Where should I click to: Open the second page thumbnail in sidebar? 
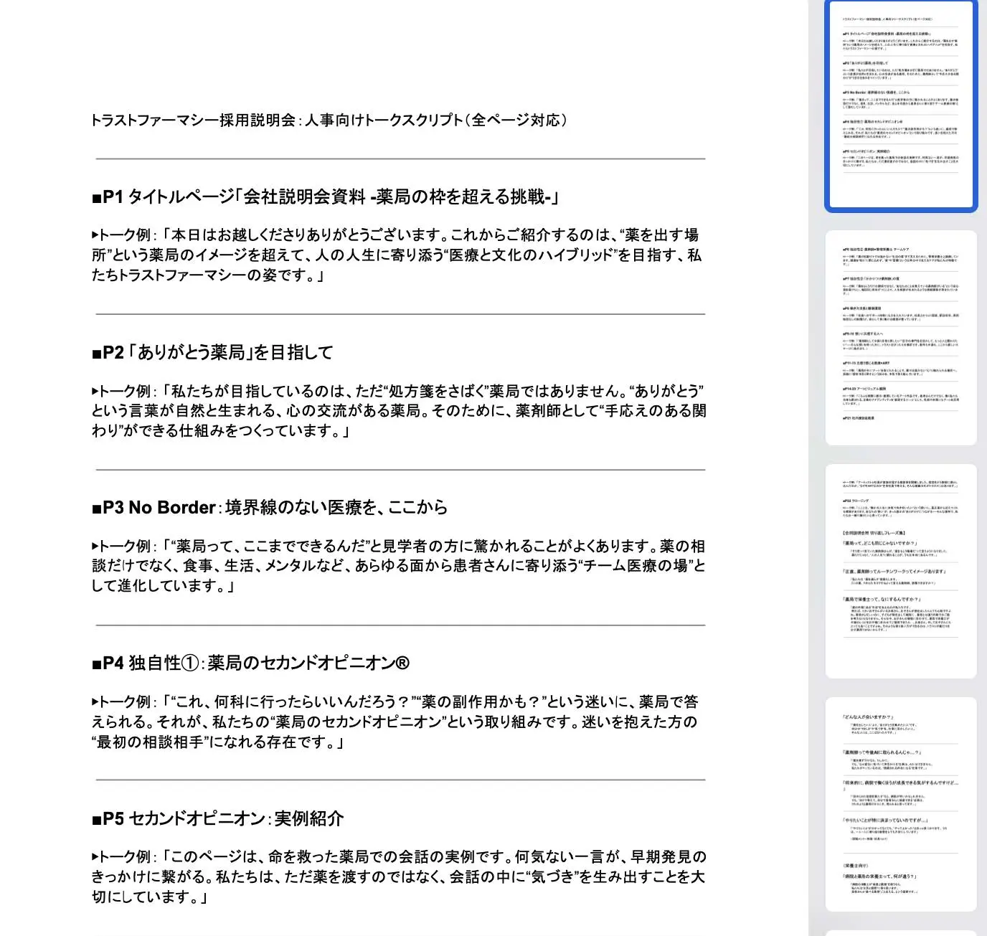pos(901,337)
